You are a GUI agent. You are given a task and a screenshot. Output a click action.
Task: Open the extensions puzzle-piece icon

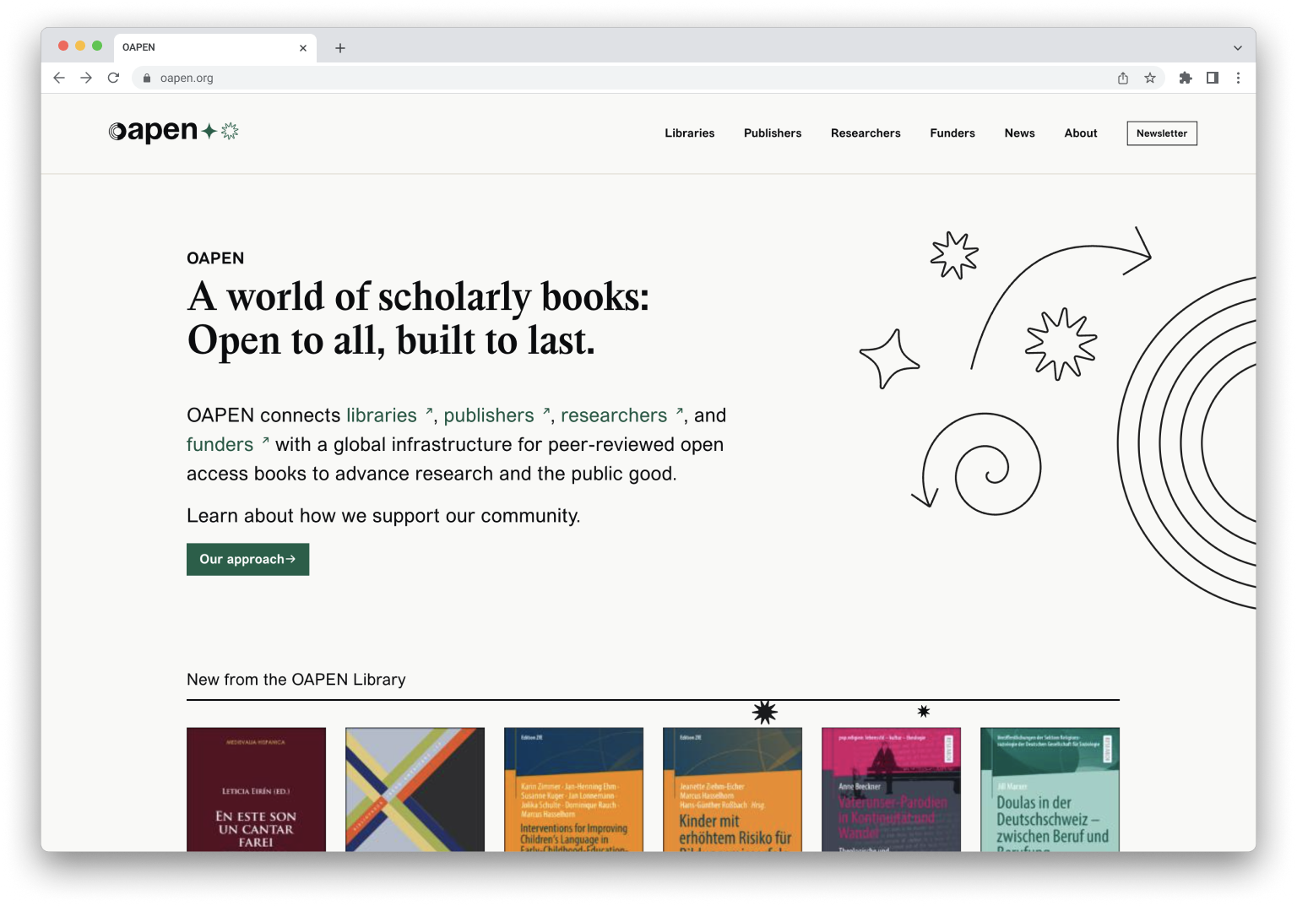click(x=1185, y=78)
